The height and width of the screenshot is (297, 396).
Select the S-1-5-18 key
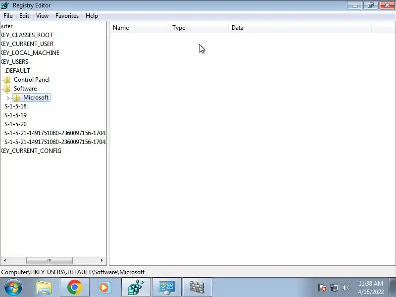click(15, 106)
